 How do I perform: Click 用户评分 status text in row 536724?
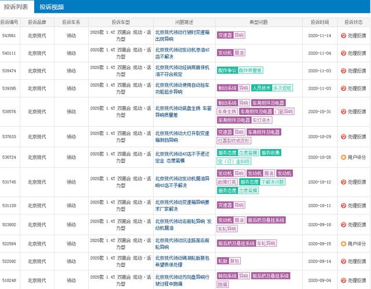pos(357,157)
